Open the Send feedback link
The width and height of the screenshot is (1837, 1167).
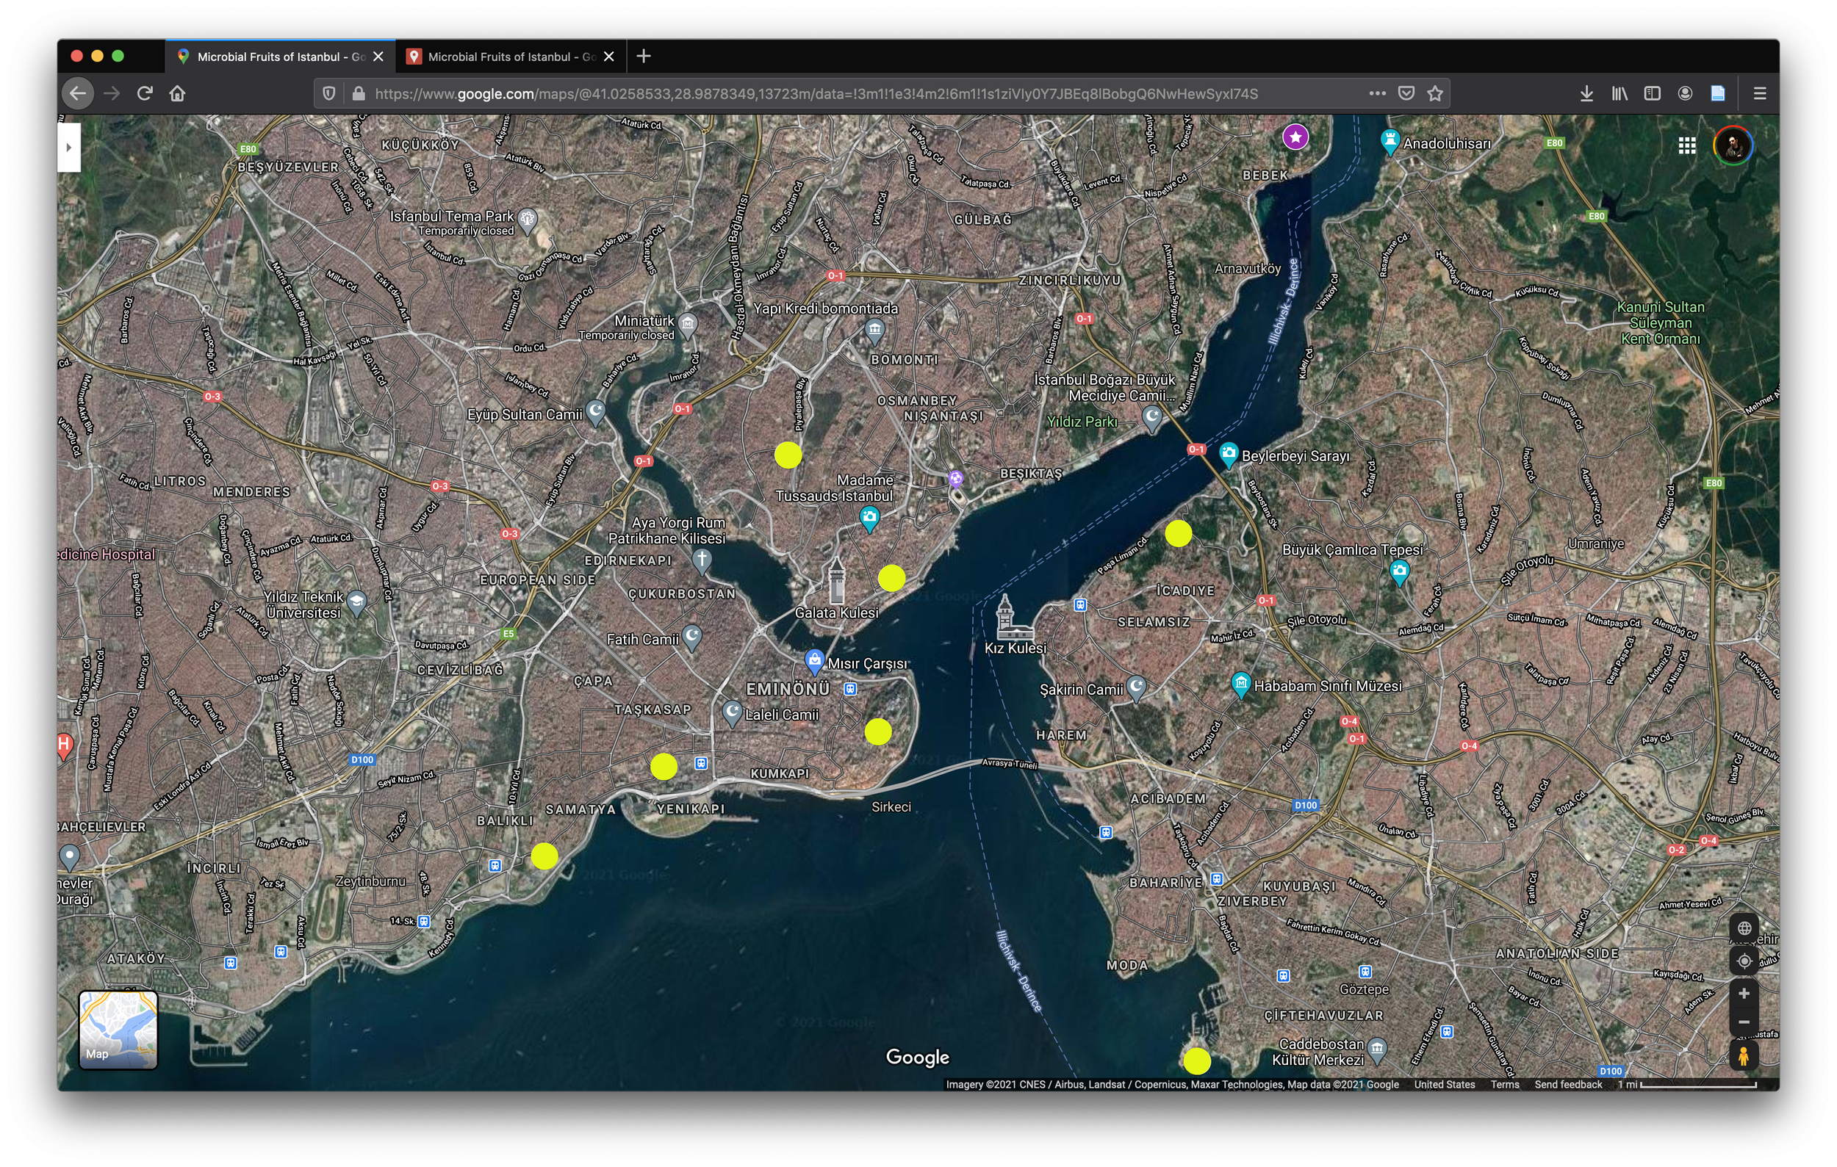click(x=1568, y=1084)
